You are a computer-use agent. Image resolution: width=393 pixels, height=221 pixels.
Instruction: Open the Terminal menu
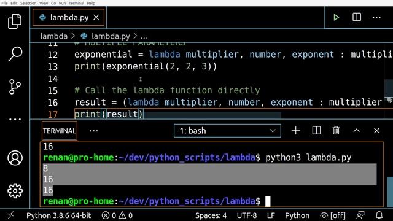76,3
